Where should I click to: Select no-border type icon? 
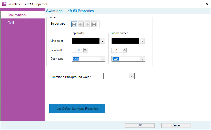coord(94,24)
